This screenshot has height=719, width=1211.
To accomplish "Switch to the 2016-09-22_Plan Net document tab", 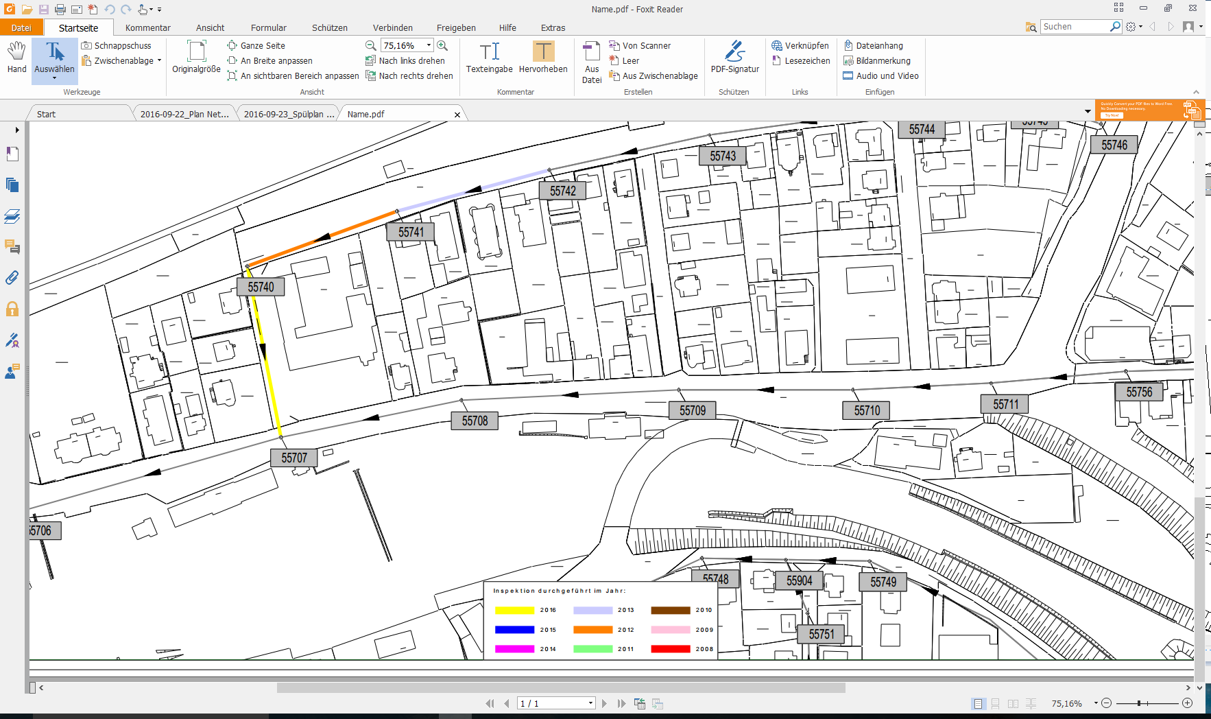I will coord(184,114).
